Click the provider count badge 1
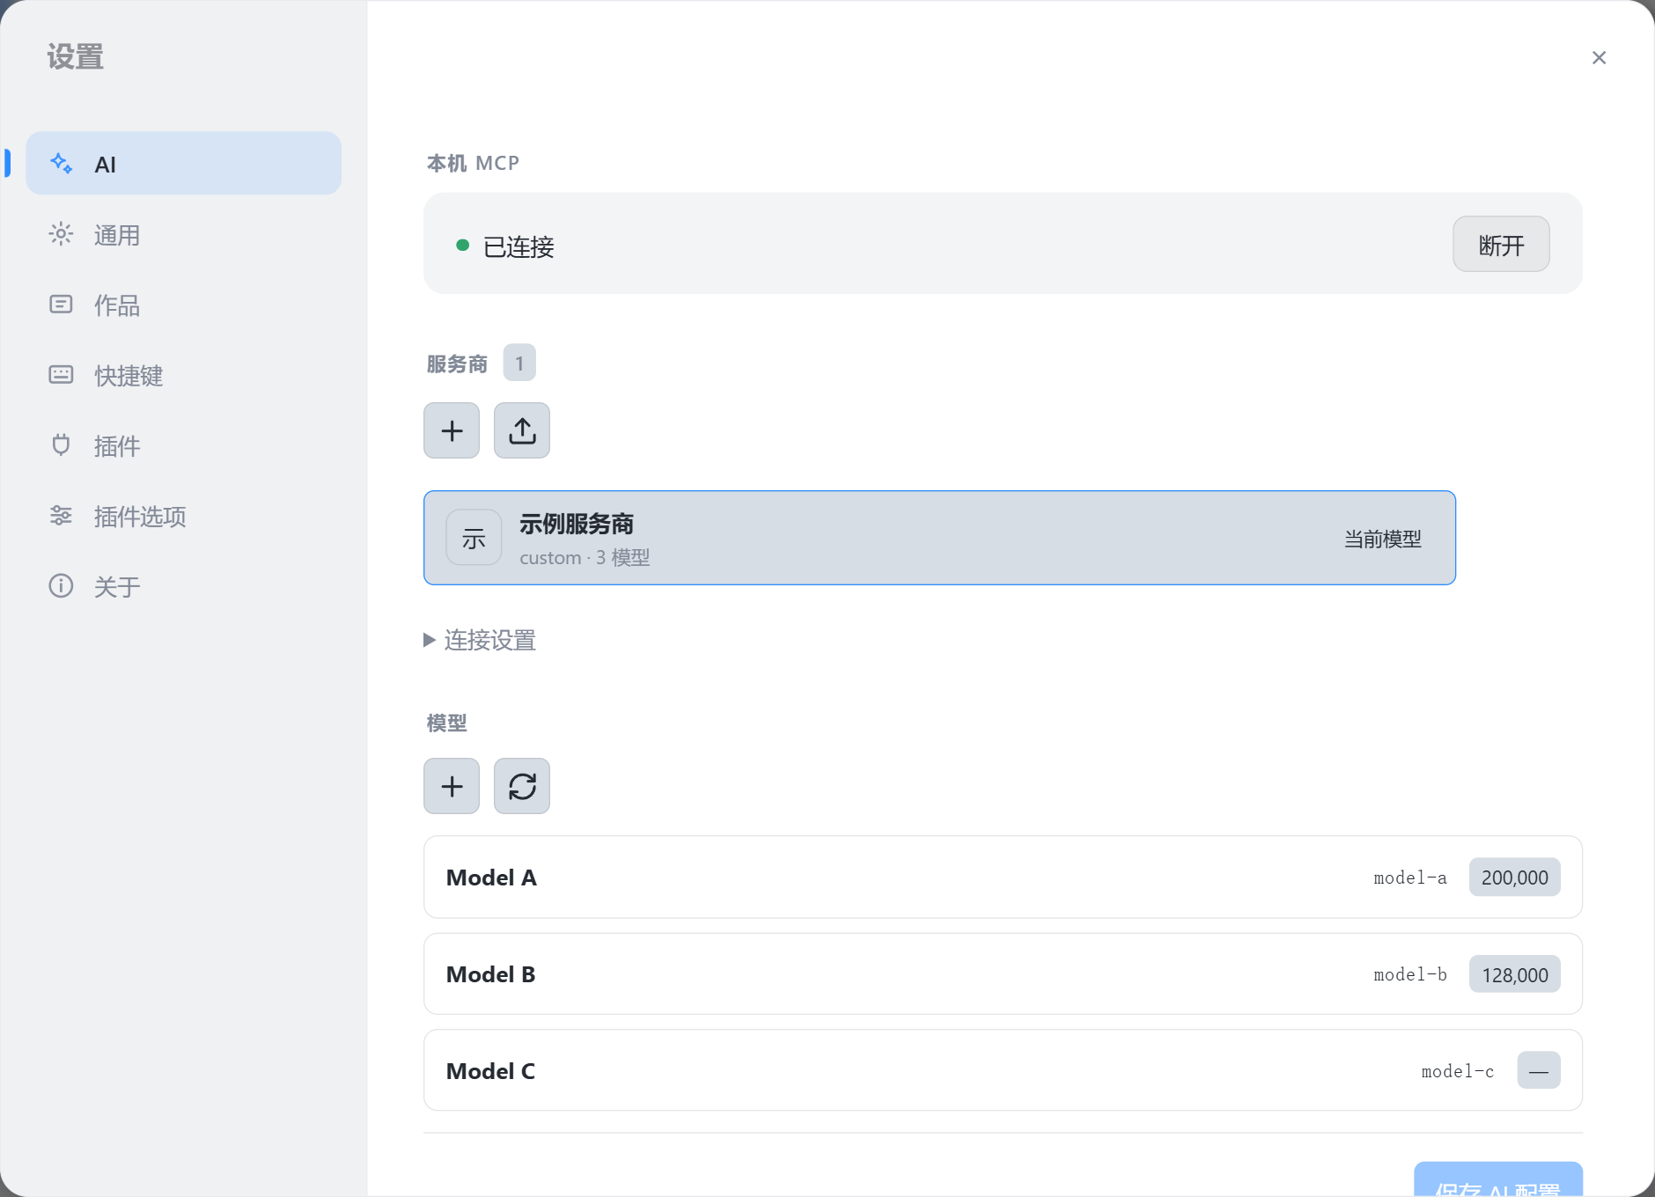Screen dimensions: 1655x1197 tap(519, 363)
